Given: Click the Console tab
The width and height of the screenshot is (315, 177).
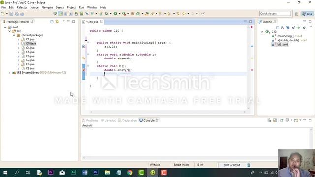Looking at the screenshot, I should [x=149, y=120].
